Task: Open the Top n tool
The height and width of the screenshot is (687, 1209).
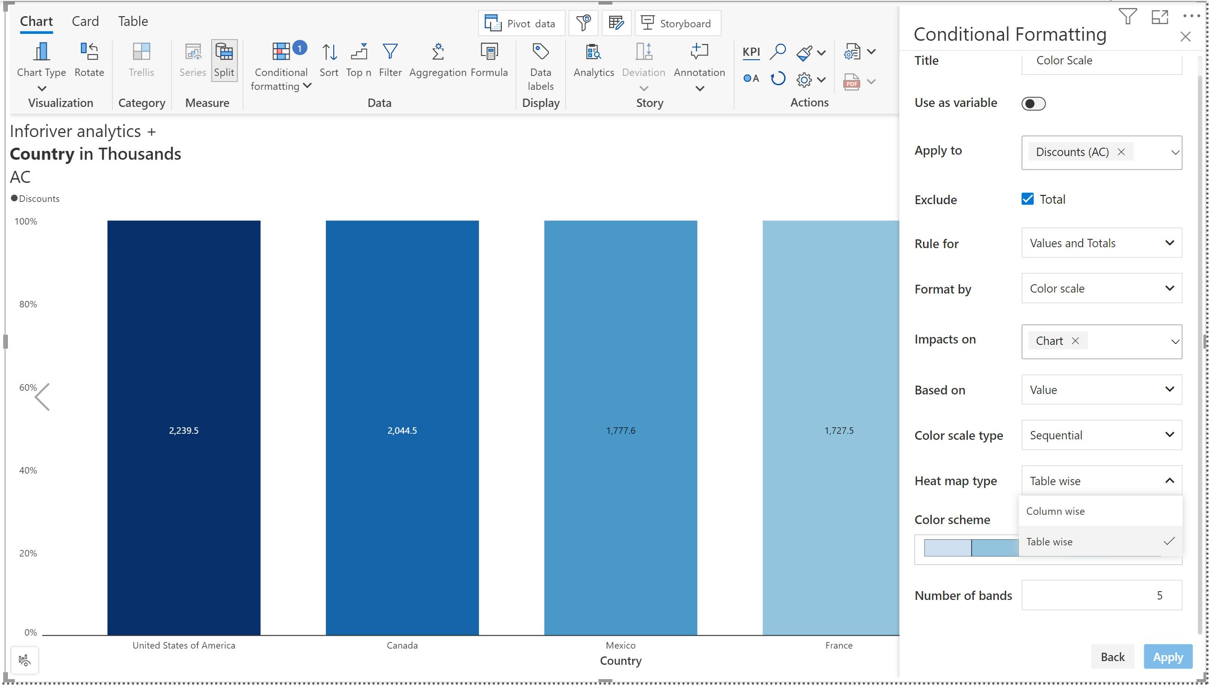Action: coord(359,52)
